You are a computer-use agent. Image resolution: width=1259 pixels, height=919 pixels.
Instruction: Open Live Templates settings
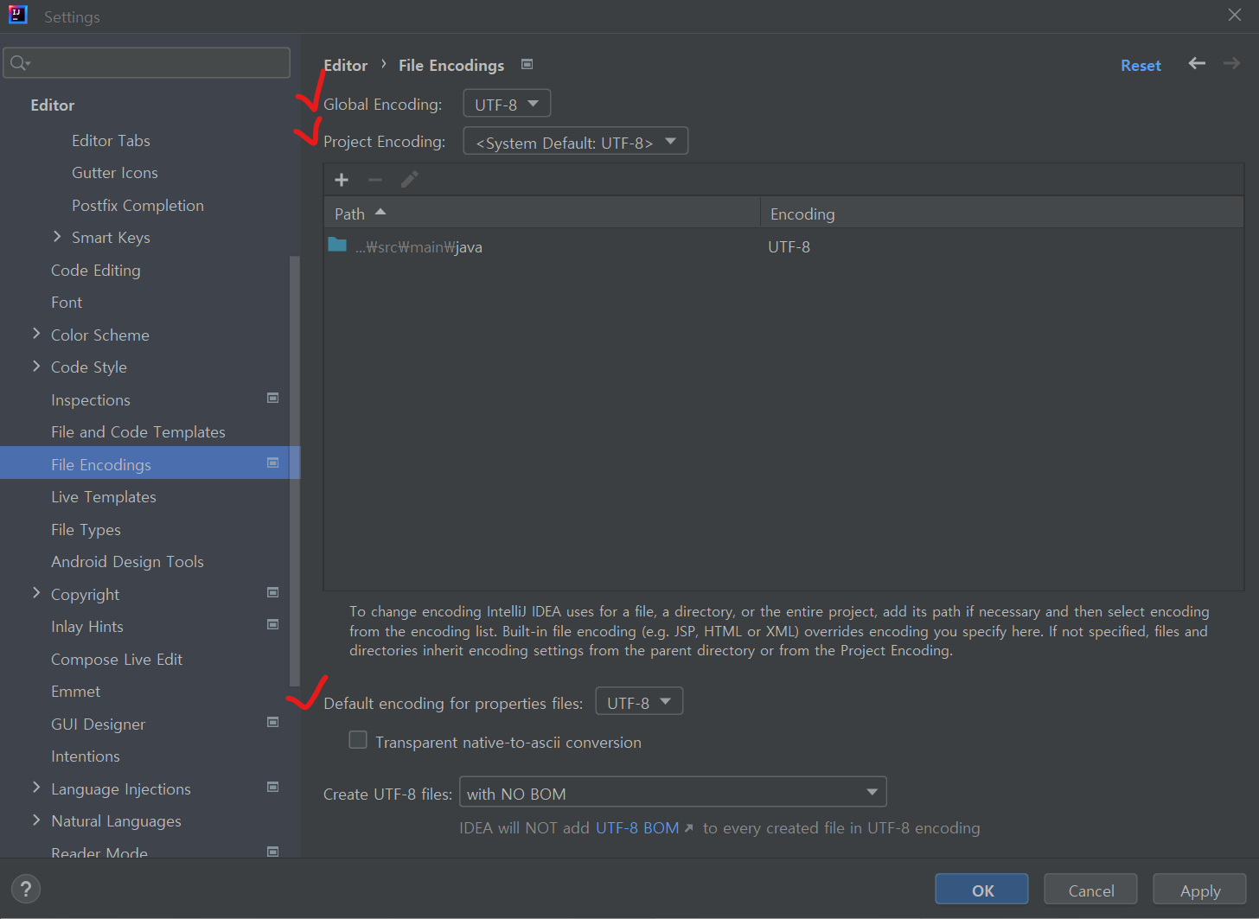104,497
